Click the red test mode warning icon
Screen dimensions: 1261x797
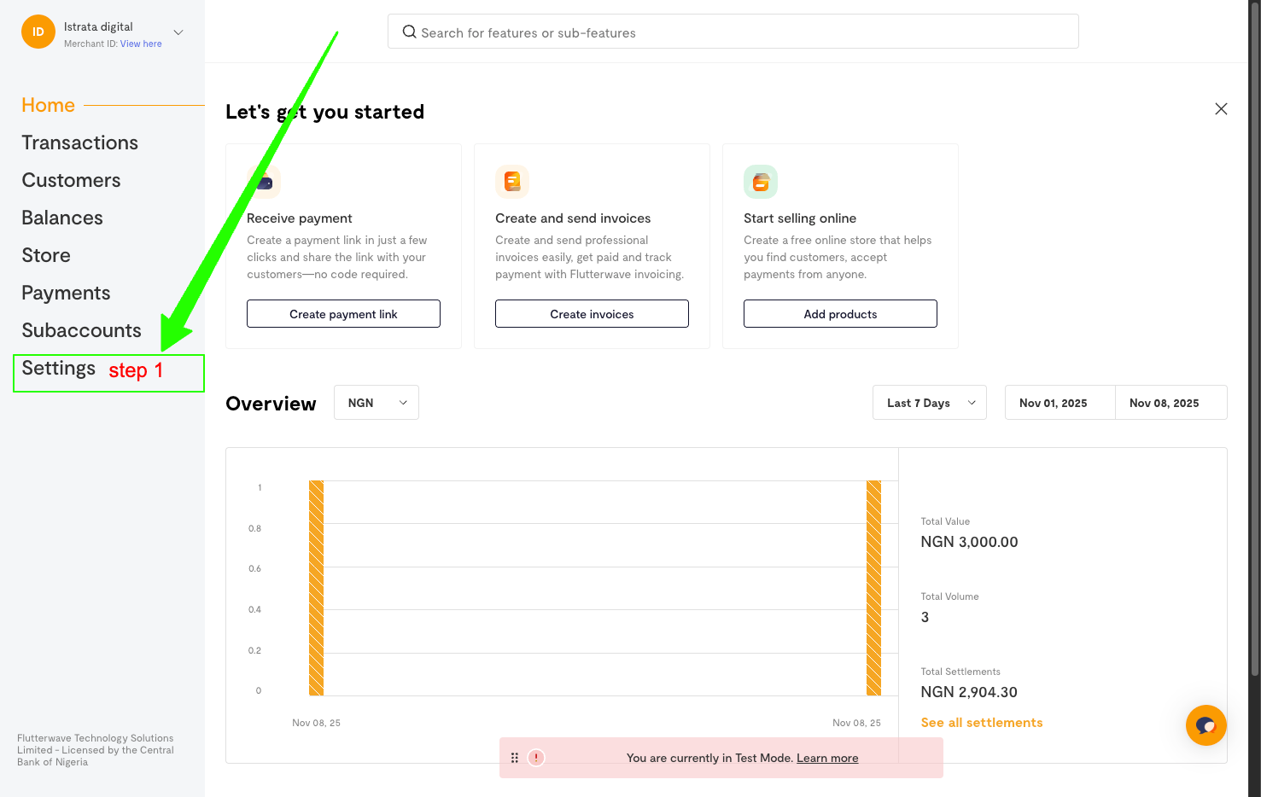point(536,758)
